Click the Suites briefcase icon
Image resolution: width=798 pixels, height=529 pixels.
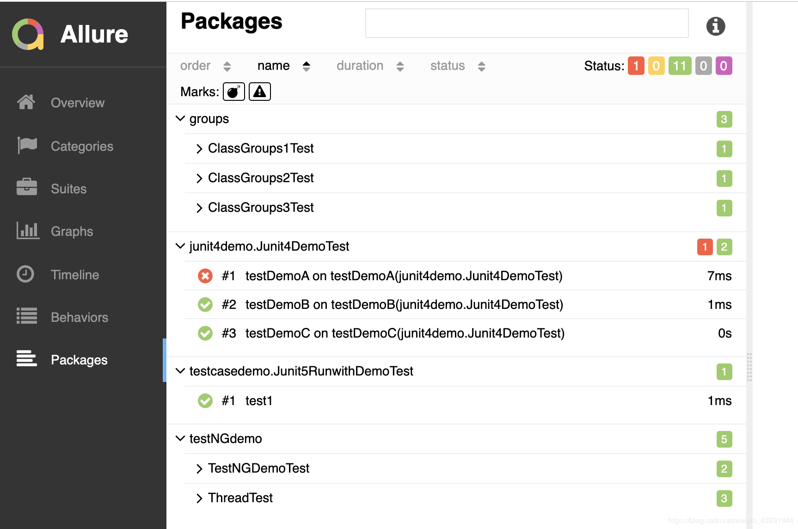[27, 187]
